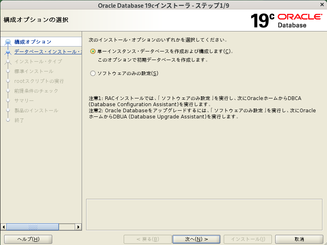Viewport: 327px width, 245px height.
Task: Open データベース・インストール step link
Action: [48, 52]
